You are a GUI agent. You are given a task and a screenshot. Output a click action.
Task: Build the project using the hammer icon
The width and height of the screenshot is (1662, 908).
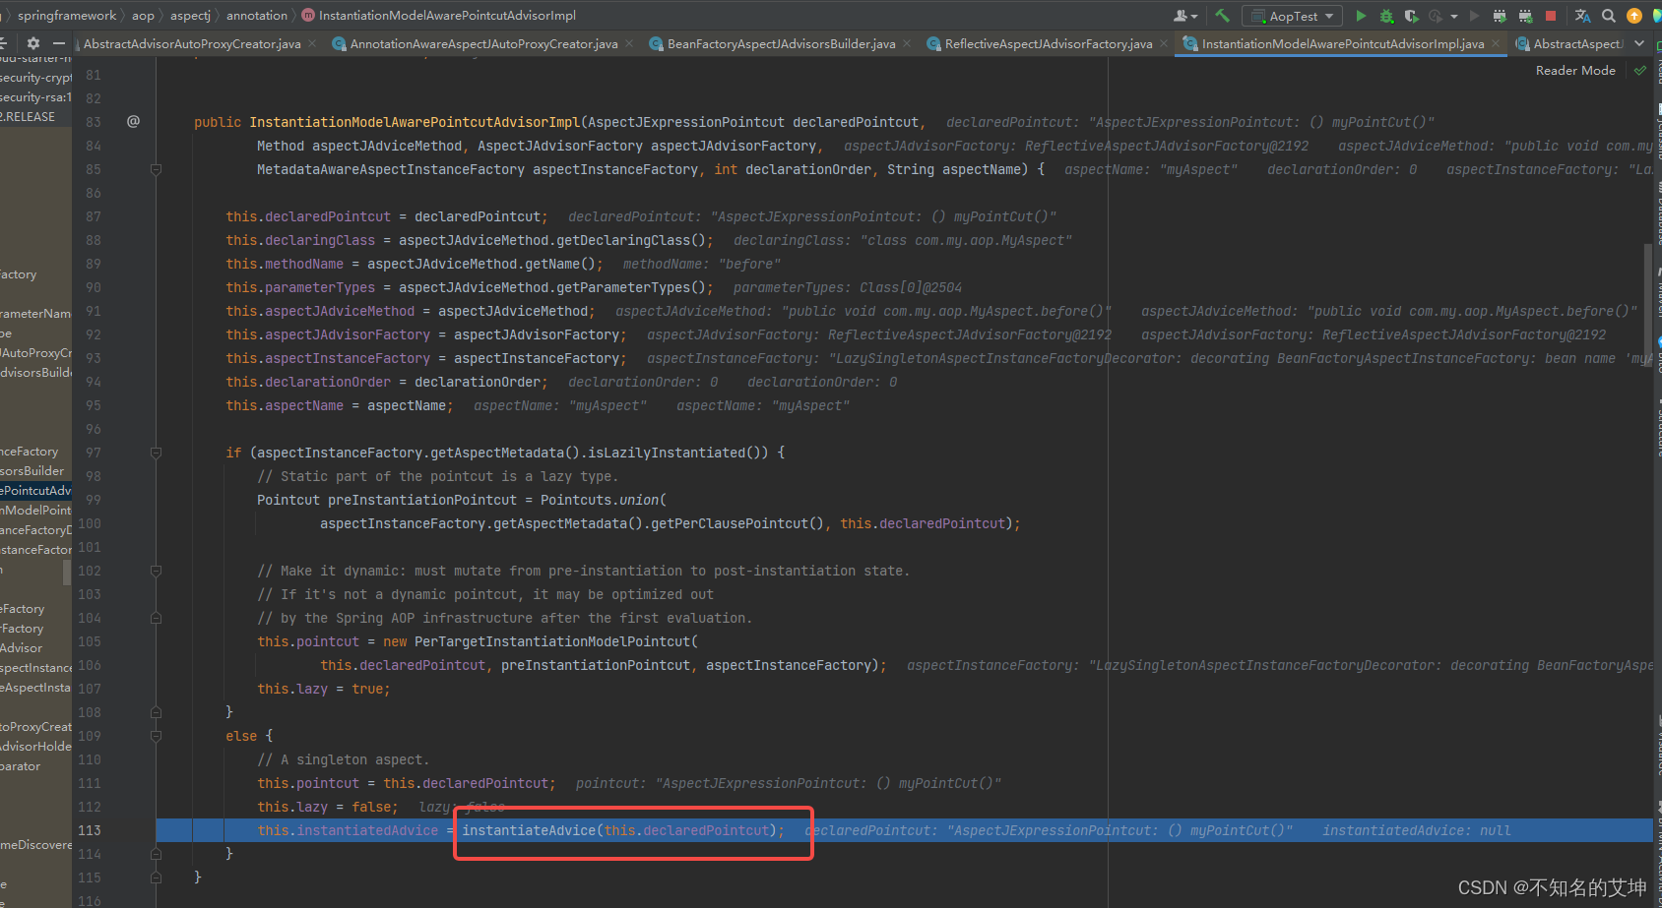[x=1222, y=16]
